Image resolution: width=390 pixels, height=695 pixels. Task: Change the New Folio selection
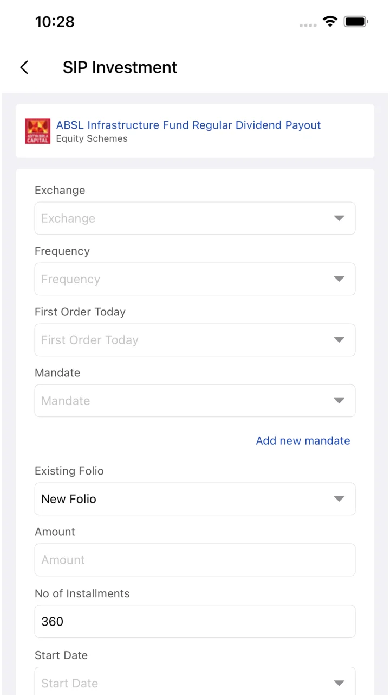pos(195,499)
